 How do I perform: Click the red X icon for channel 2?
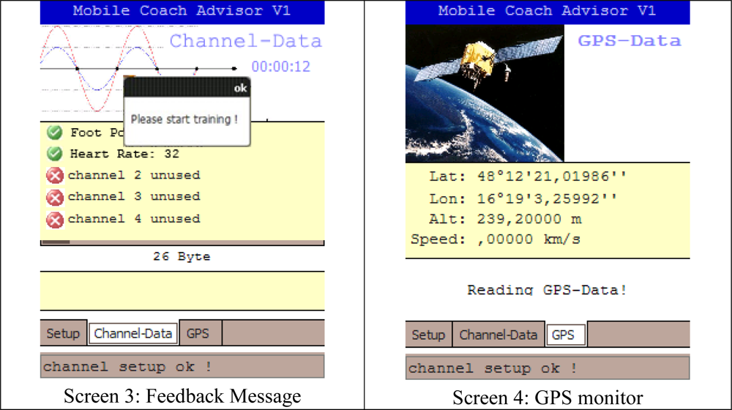(x=54, y=176)
